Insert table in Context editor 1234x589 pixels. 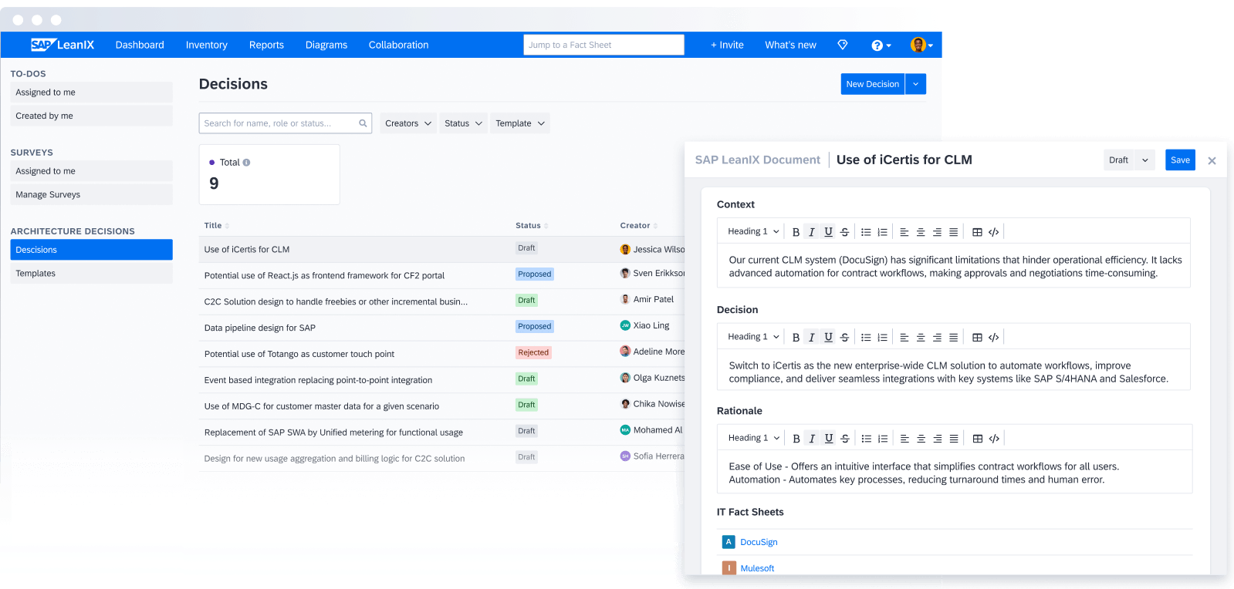[977, 232]
